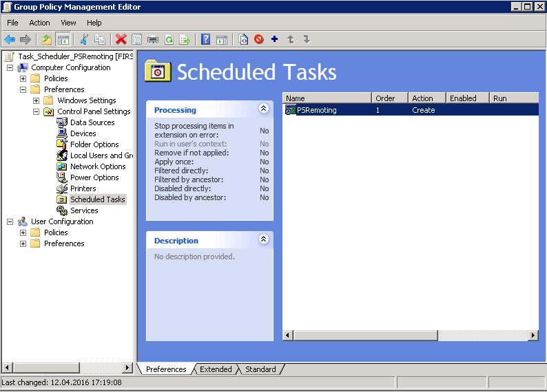Open Help with the question mark icon
This screenshot has width=547, height=392.
tap(206, 39)
